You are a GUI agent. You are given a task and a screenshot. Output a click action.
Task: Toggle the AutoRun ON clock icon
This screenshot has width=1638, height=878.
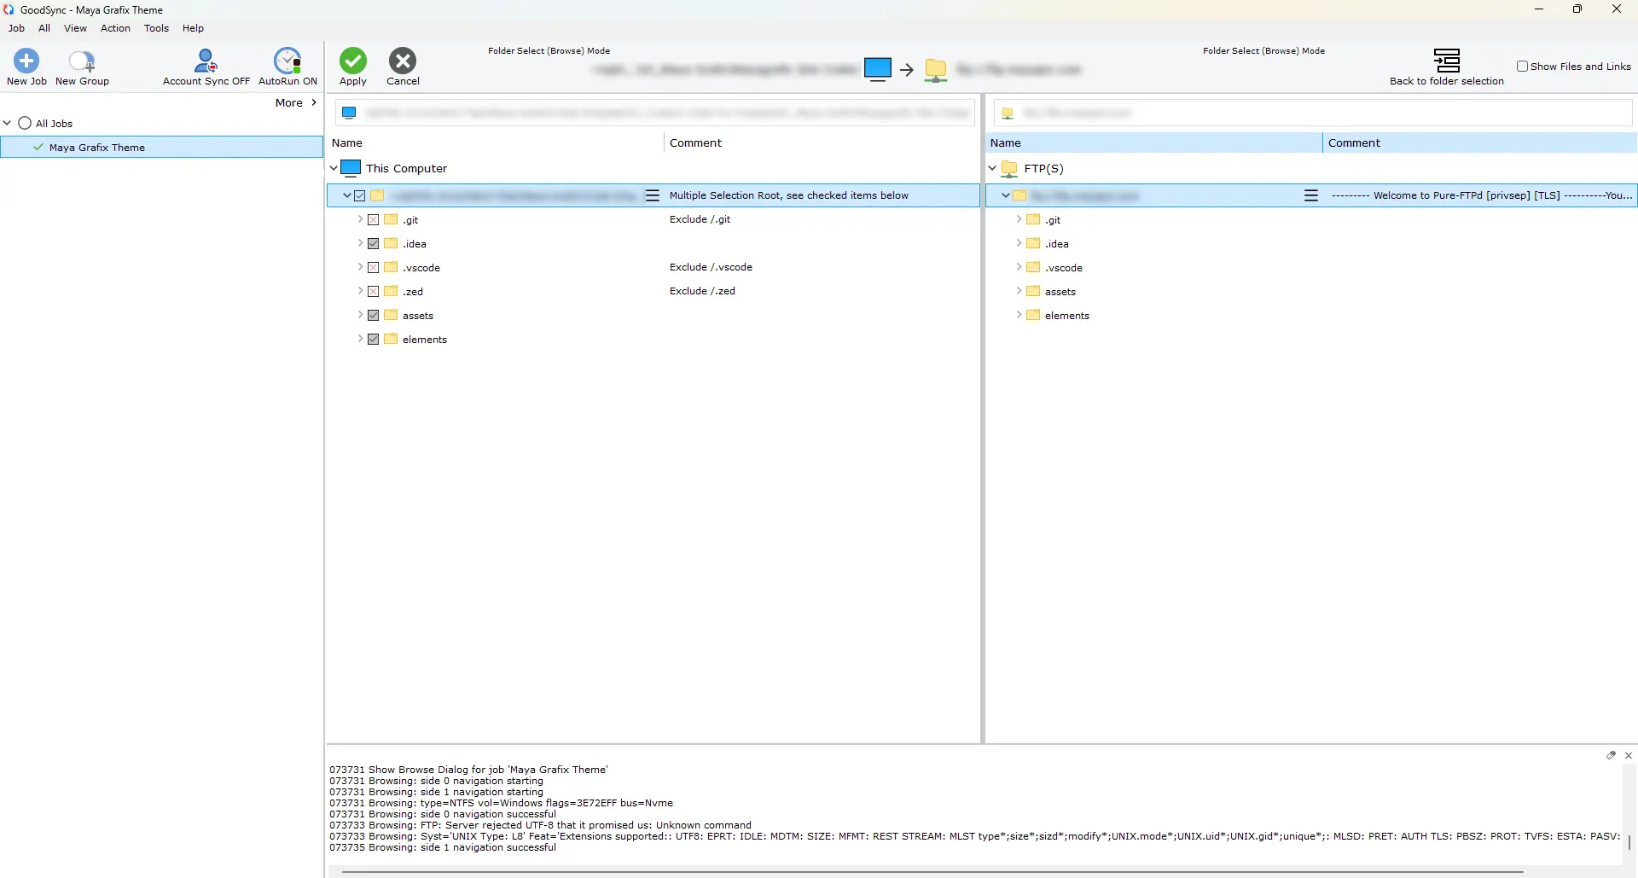pyautogui.click(x=288, y=61)
